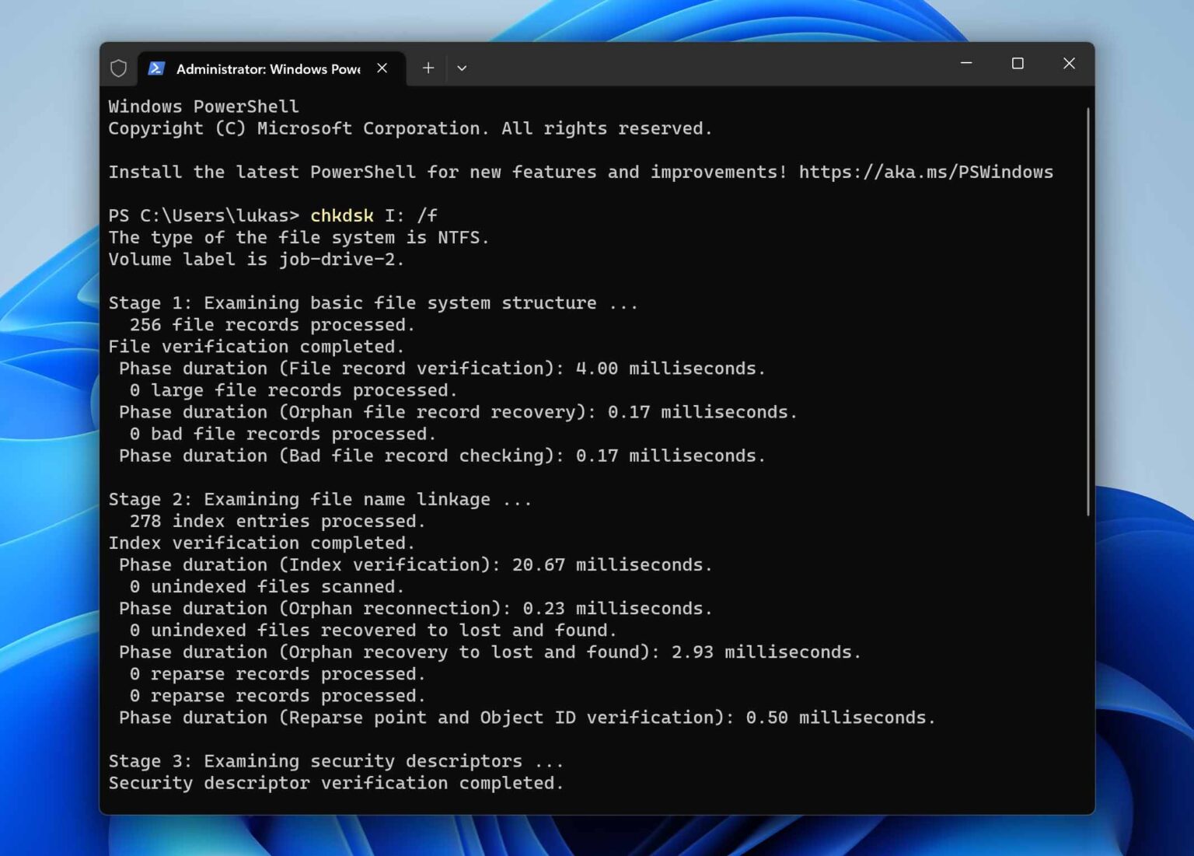Click the Volume label job-drive-2 line

tap(256, 260)
